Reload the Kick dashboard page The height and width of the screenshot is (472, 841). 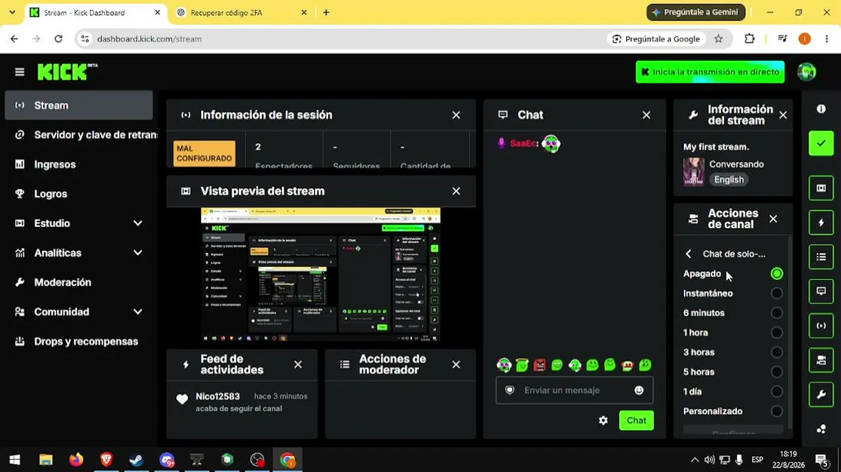point(58,39)
